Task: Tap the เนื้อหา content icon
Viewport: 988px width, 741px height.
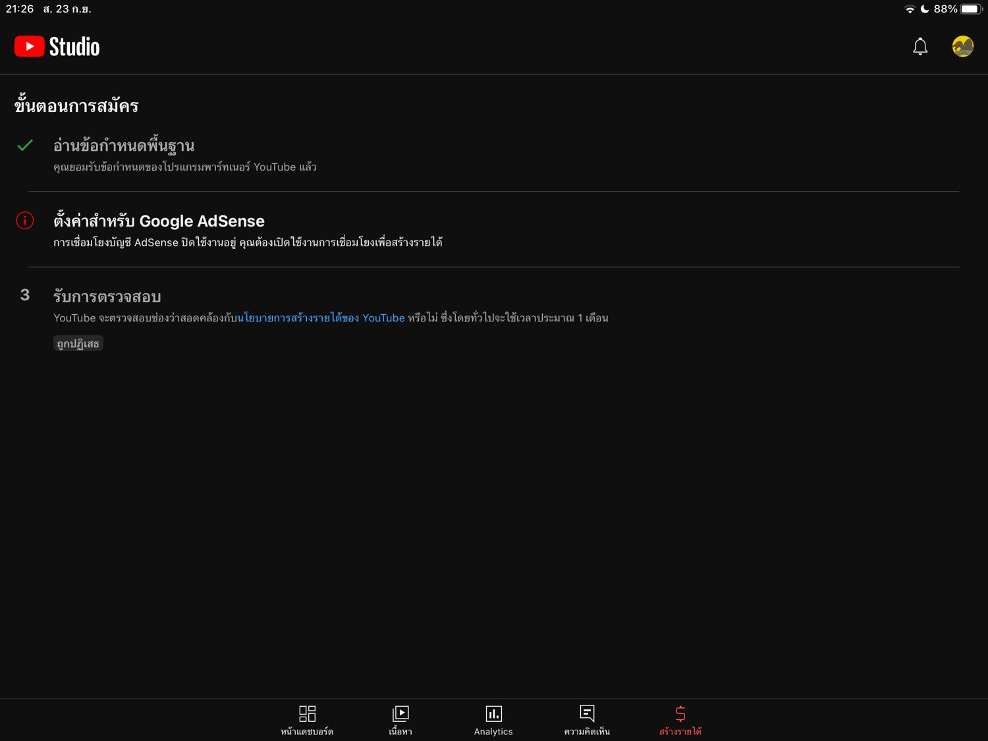Action: pos(400,713)
